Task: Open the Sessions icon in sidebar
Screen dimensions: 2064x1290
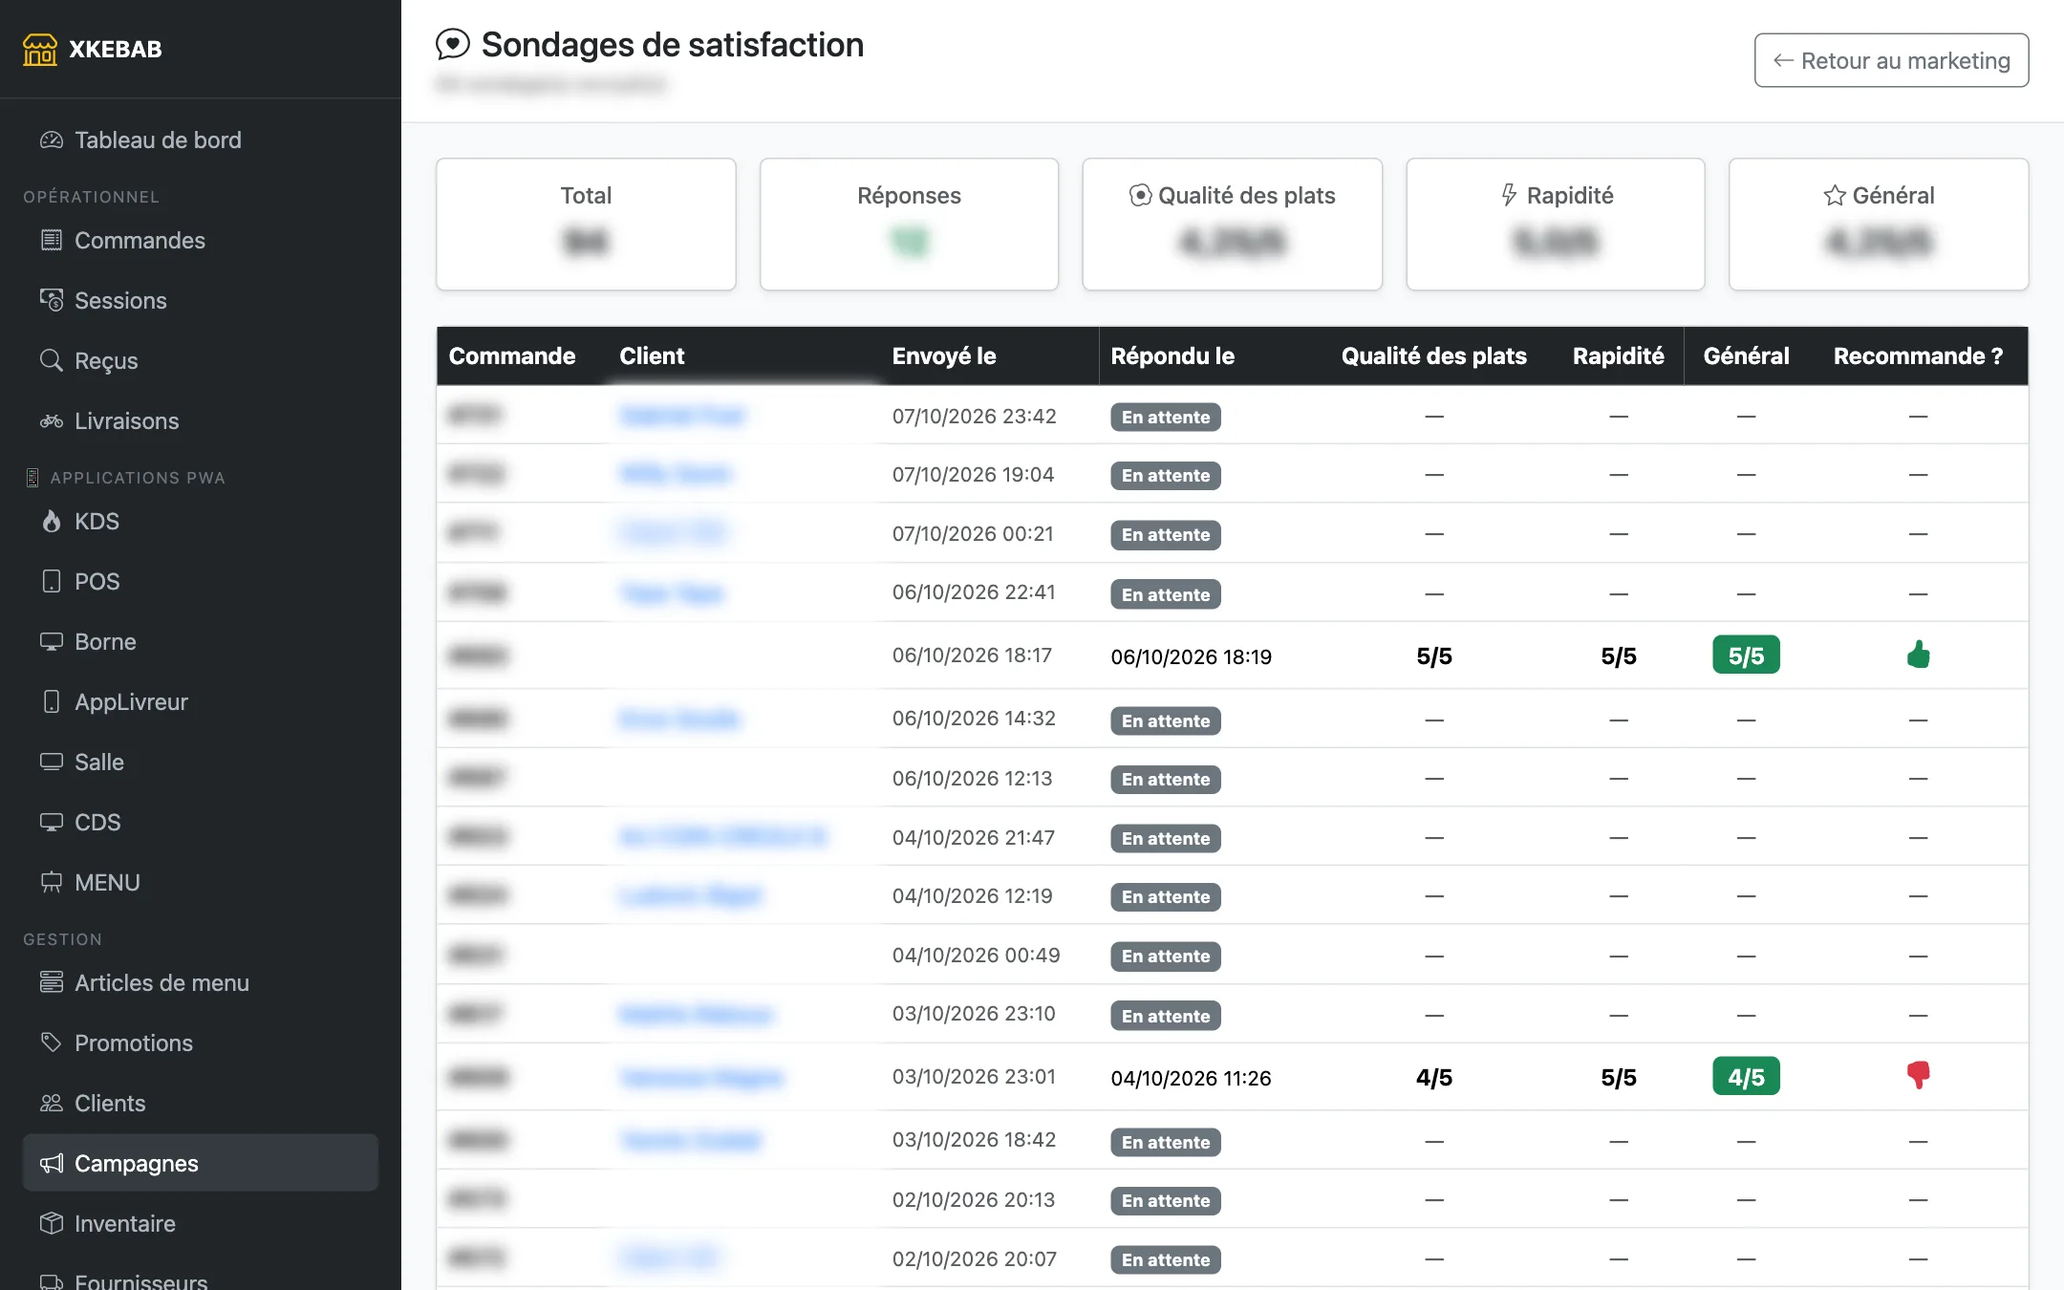Action: [x=52, y=300]
